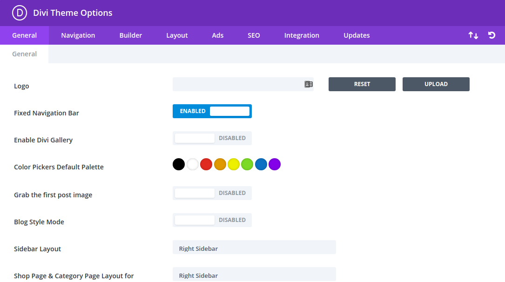505x282 pixels.
Task: Select the General sub-tab
Action: [25, 54]
